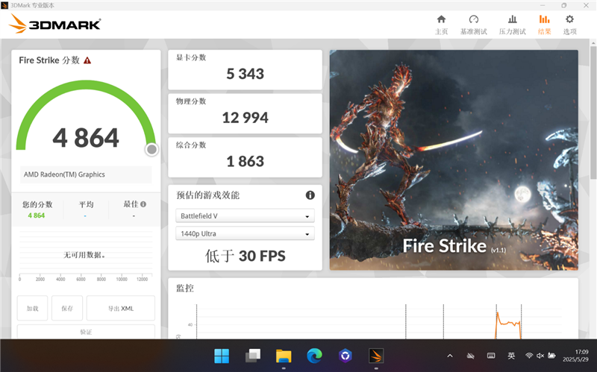The height and width of the screenshot is (372, 597).
Task: Click the Wi-Fi network tray icon
Action: pyautogui.click(x=529, y=356)
